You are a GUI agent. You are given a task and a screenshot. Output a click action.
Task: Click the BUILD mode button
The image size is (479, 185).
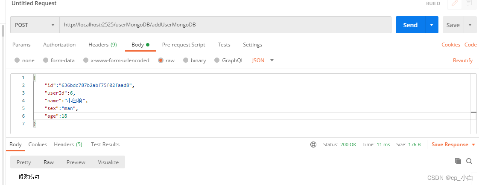(x=433, y=3)
